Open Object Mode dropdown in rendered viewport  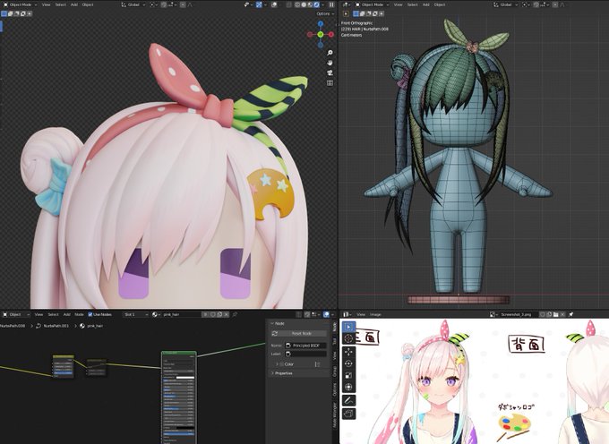[x=21, y=4]
